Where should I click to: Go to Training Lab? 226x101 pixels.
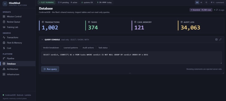(x=18, y=27)
